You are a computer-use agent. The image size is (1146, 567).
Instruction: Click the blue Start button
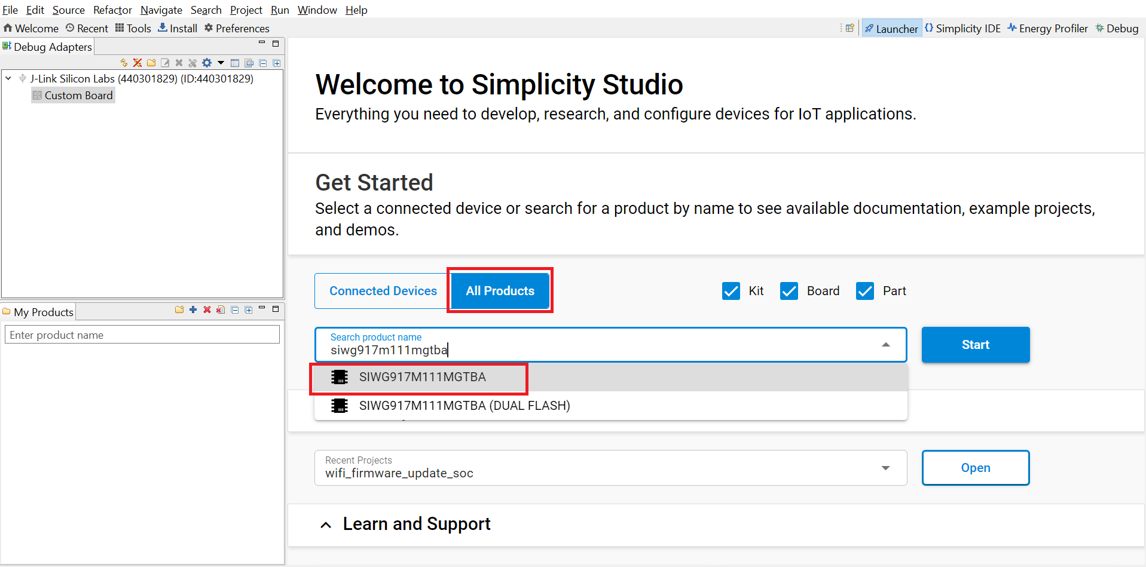[975, 345]
